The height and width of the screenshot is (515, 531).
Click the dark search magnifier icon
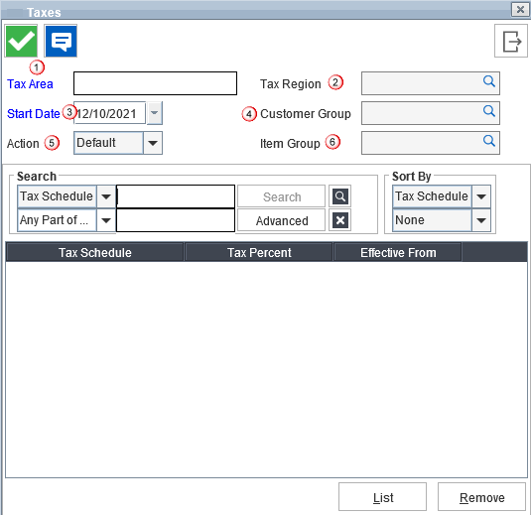pyautogui.click(x=340, y=196)
